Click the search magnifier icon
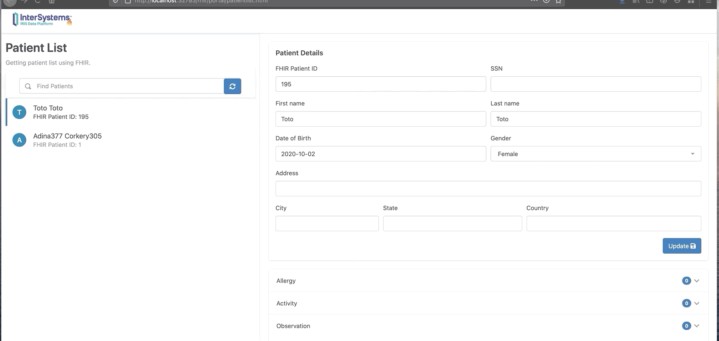This screenshot has height=341, width=719. pyautogui.click(x=28, y=86)
